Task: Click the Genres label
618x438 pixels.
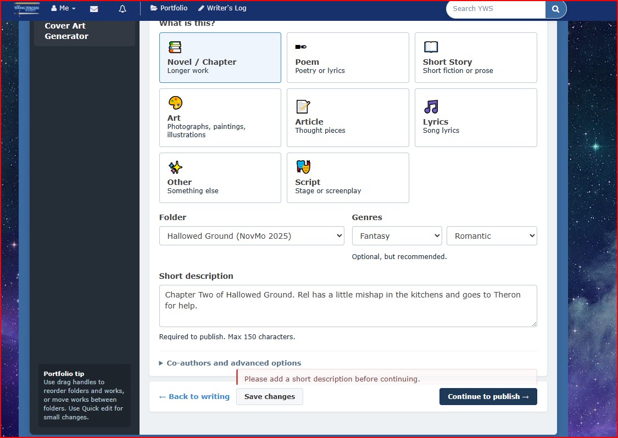Action: point(367,217)
